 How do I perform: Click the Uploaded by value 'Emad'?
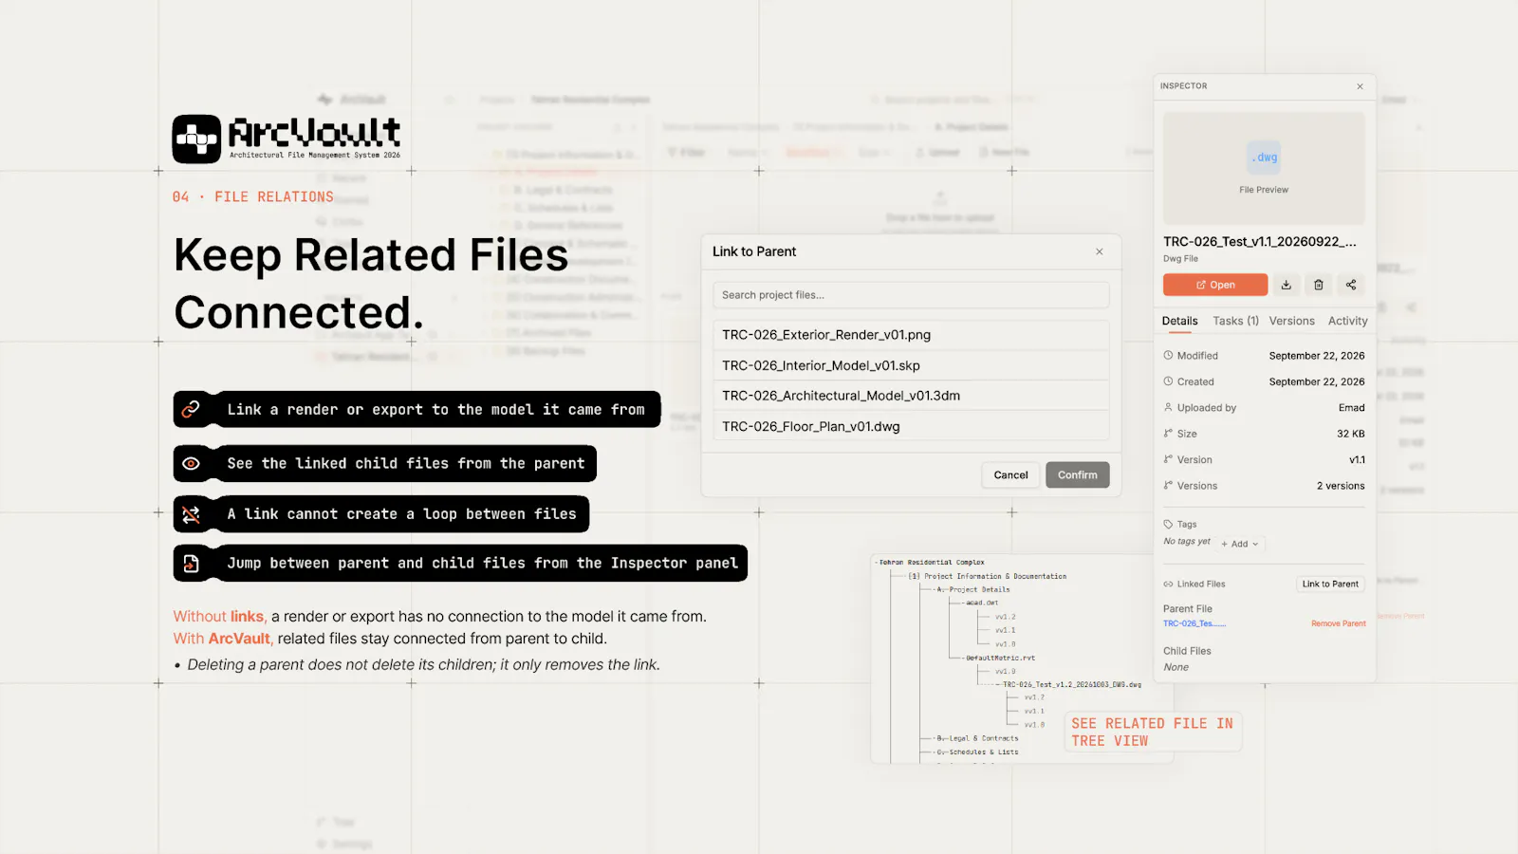point(1351,408)
